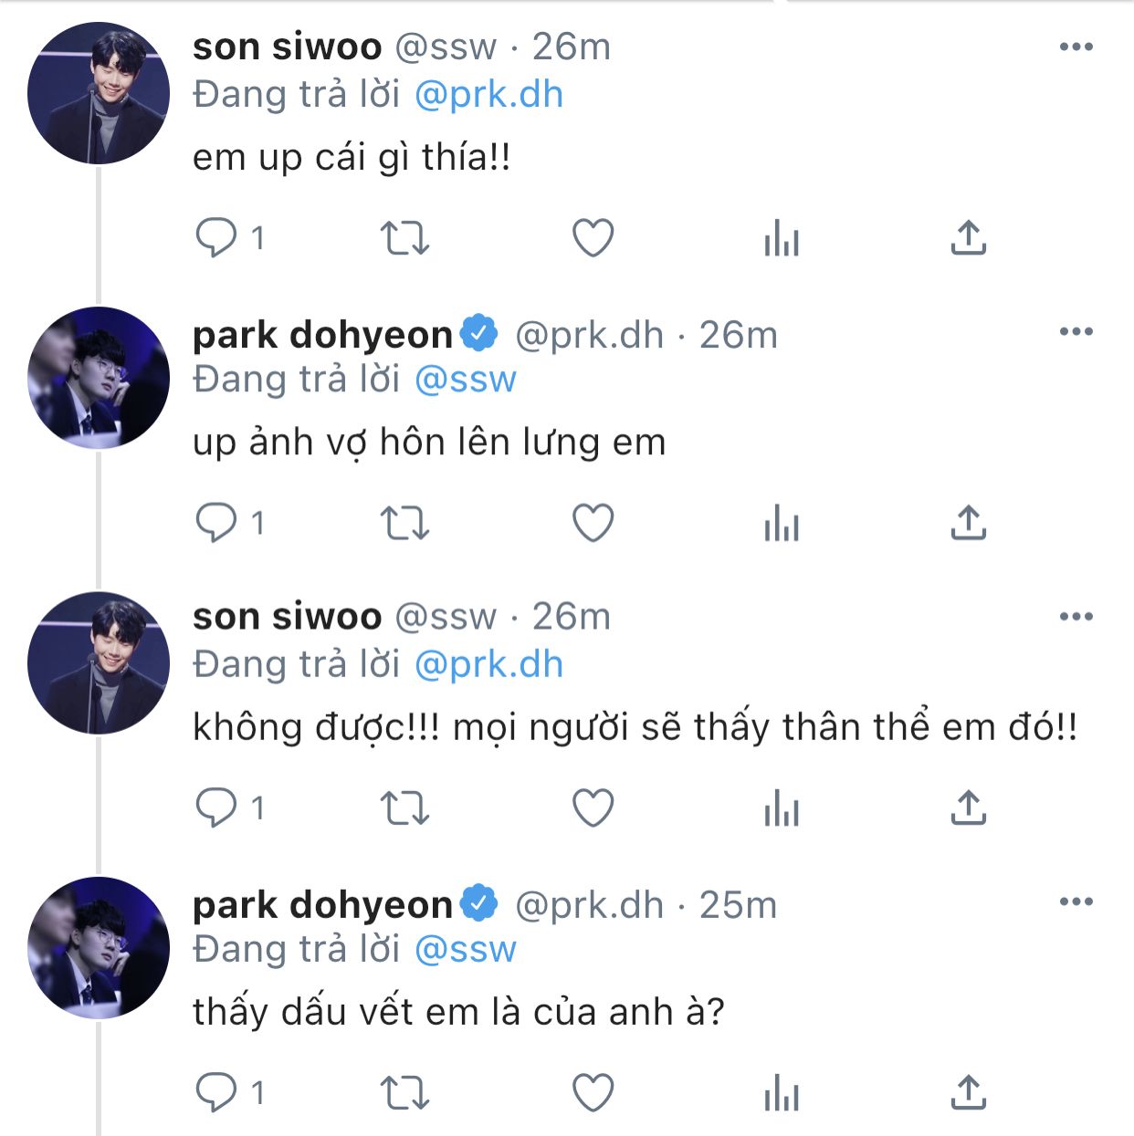Share the 'em up cái gì thía!!' tweet
The height and width of the screenshot is (1136, 1134).
[x=968, y=238]
